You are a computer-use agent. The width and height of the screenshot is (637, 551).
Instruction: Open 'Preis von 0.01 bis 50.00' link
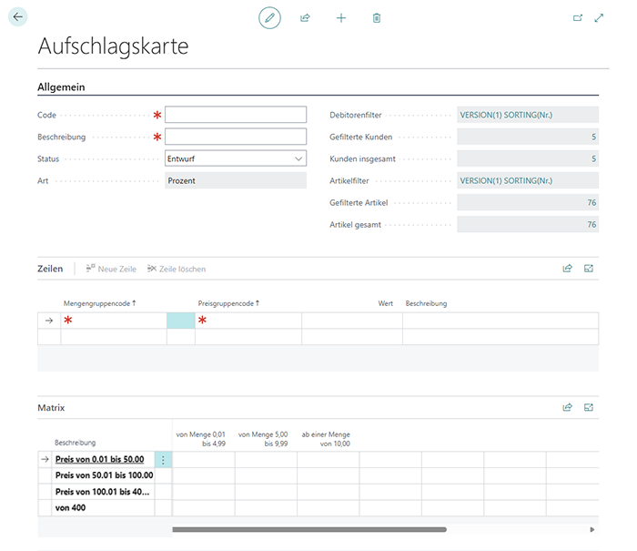pyautogui.click(x=99, y=460)
